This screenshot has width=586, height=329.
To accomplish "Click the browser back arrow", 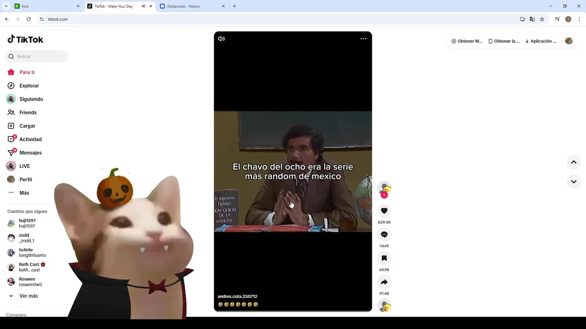I will pos(6,19).
